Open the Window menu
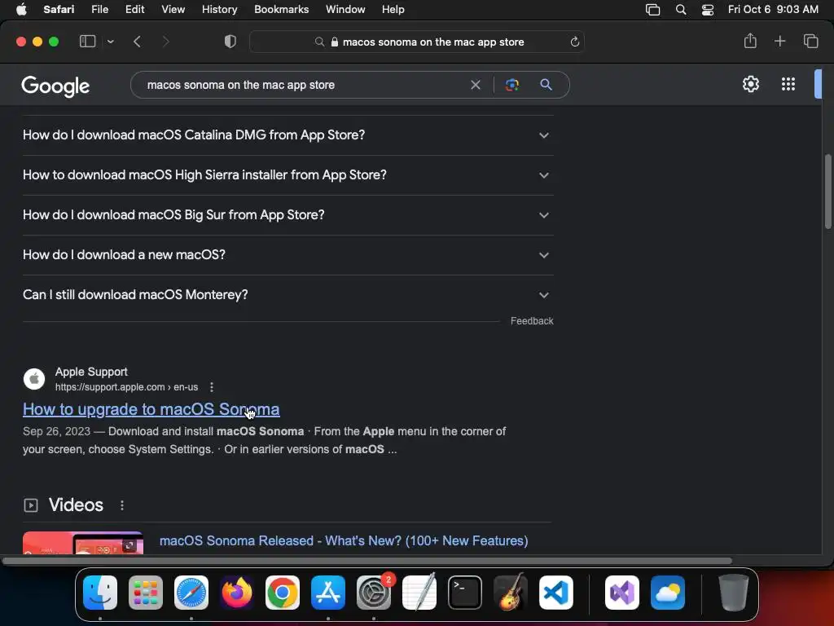This screenshot has width=834, height=626. 345,10
